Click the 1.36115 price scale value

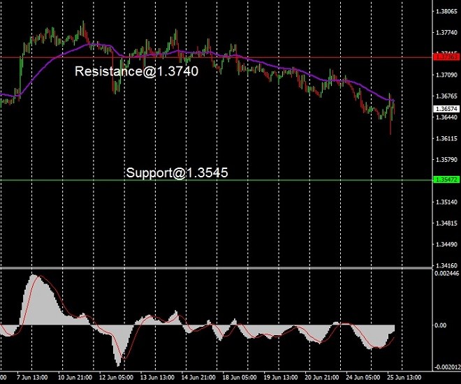[446, 139]
